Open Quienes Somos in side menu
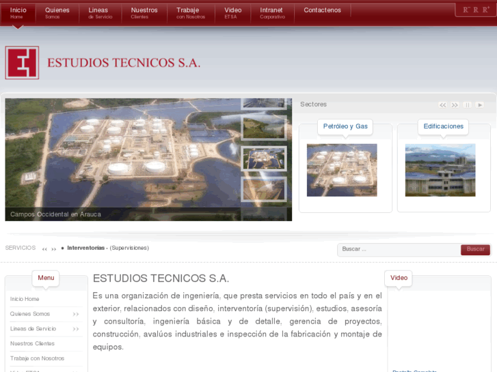 (30, 314)
